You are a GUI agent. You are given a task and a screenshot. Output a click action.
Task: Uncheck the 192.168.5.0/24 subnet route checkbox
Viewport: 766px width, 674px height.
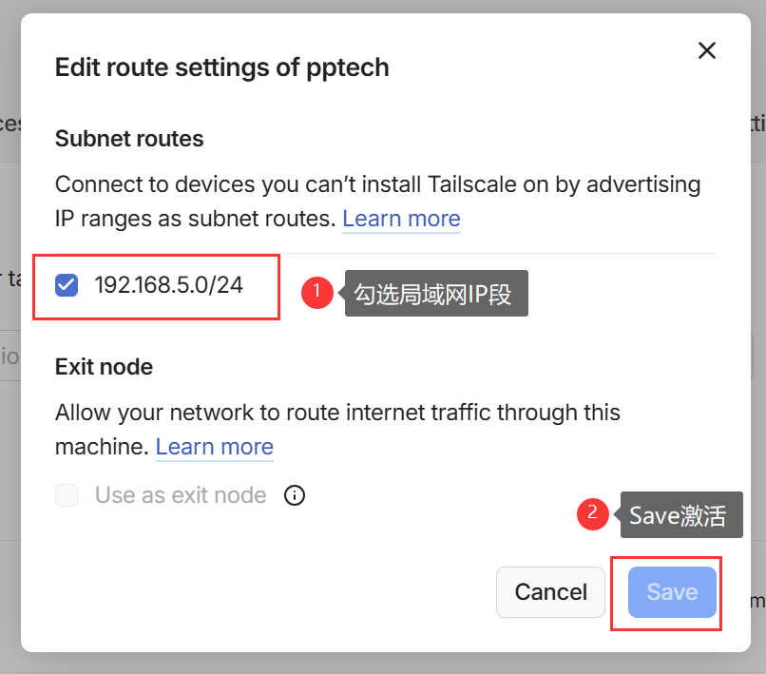(67, 284)
